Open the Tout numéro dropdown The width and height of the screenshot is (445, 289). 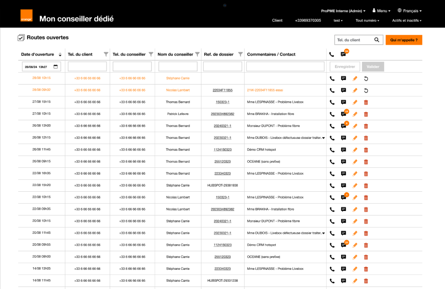[367, 20]
